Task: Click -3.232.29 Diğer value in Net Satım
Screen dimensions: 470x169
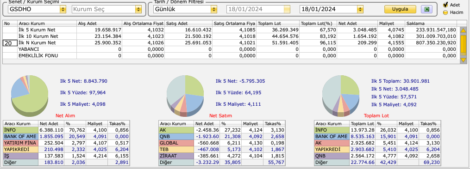Action: tap(207, 163)
